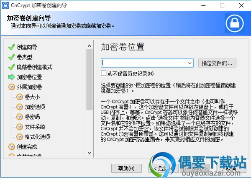Select the 格式化选项 step
Screen dimensions: 251x178
click(x=38, y=137)
